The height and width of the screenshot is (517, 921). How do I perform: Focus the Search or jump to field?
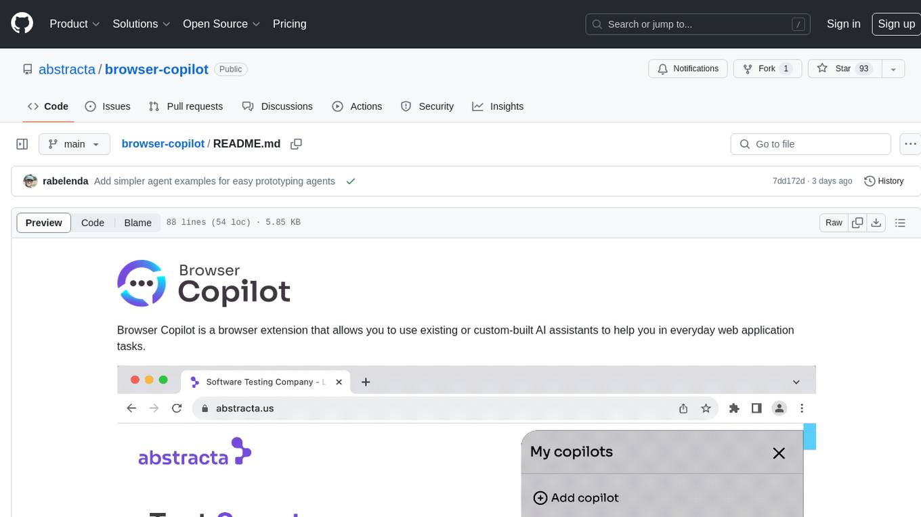pos(698,24)
